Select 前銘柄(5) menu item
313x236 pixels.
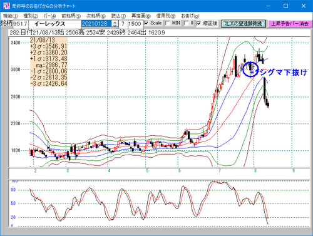point(71,16)
